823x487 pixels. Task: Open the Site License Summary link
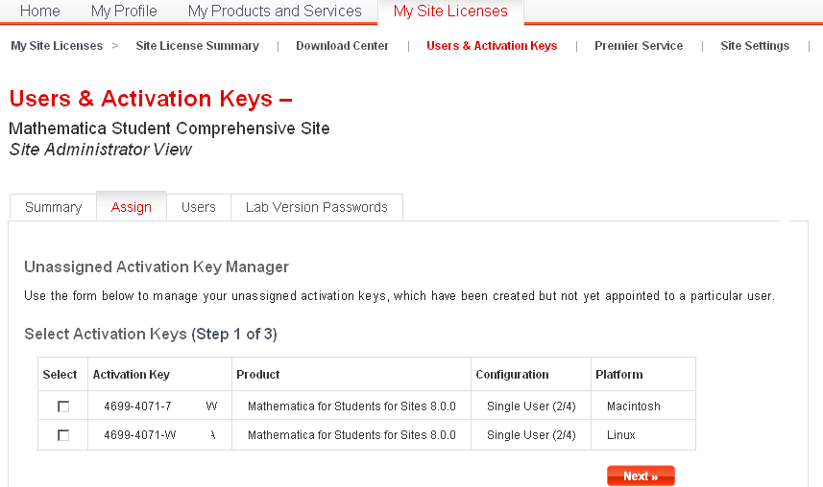point(198,46)
